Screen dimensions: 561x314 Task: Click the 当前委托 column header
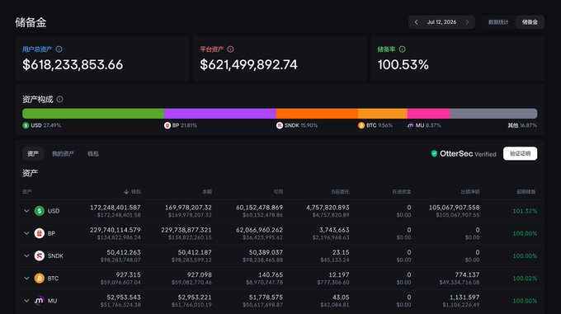(340, 192)
